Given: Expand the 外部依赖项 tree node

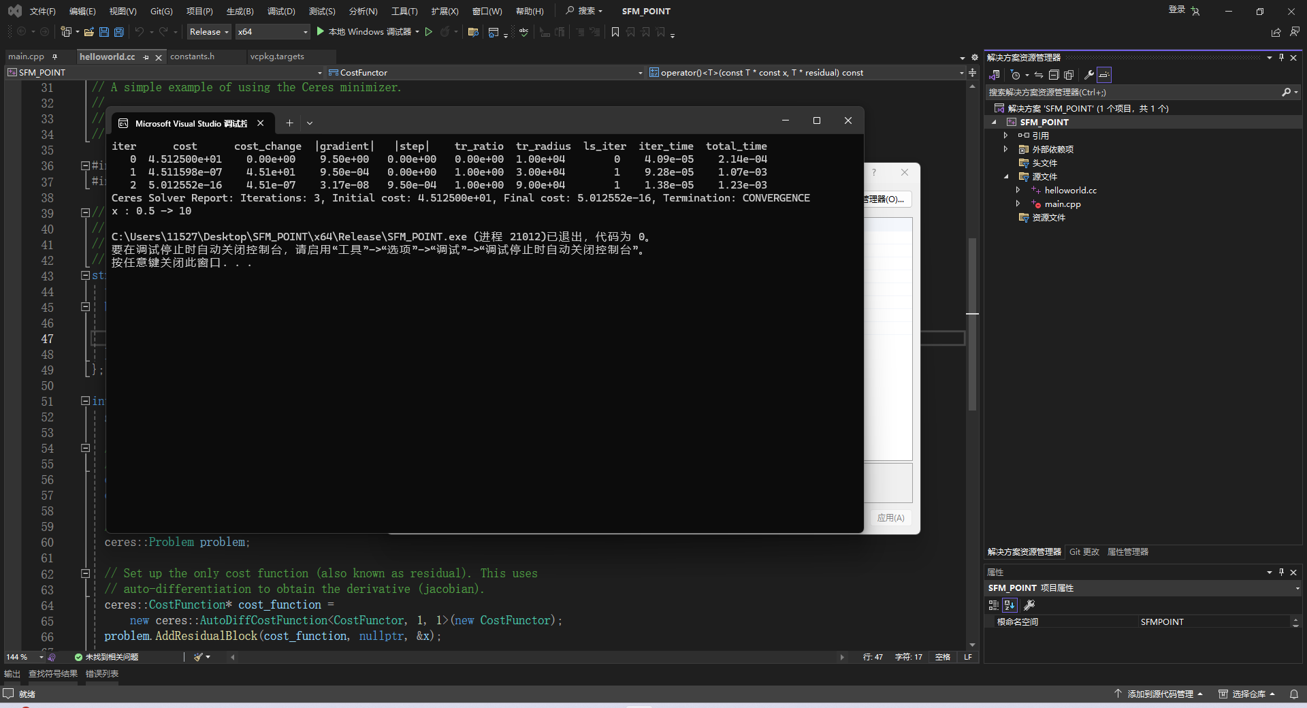Looking at the screenshot, I should click(x=1005, y=149).
